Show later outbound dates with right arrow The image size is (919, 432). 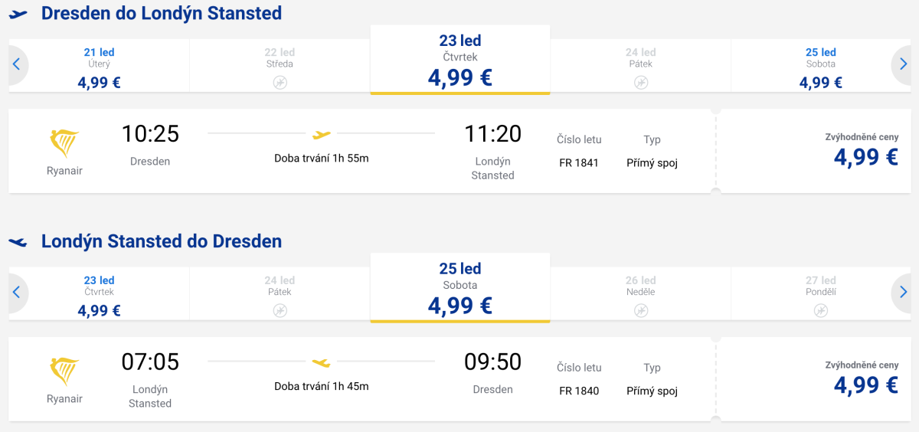pyautogui.click(x=903, y=65)
